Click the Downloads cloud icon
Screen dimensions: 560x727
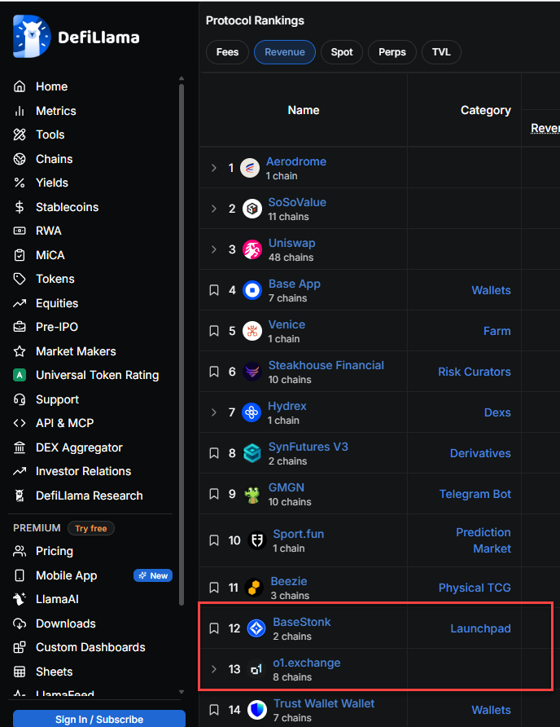pos(20,623)
